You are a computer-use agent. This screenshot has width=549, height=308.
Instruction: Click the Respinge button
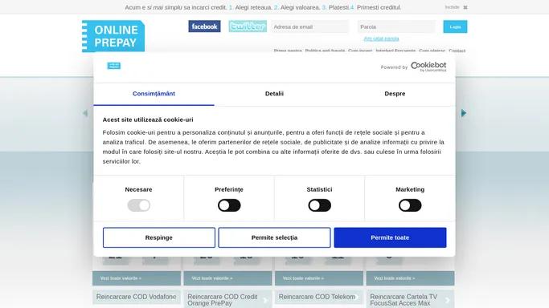(159, 237)
